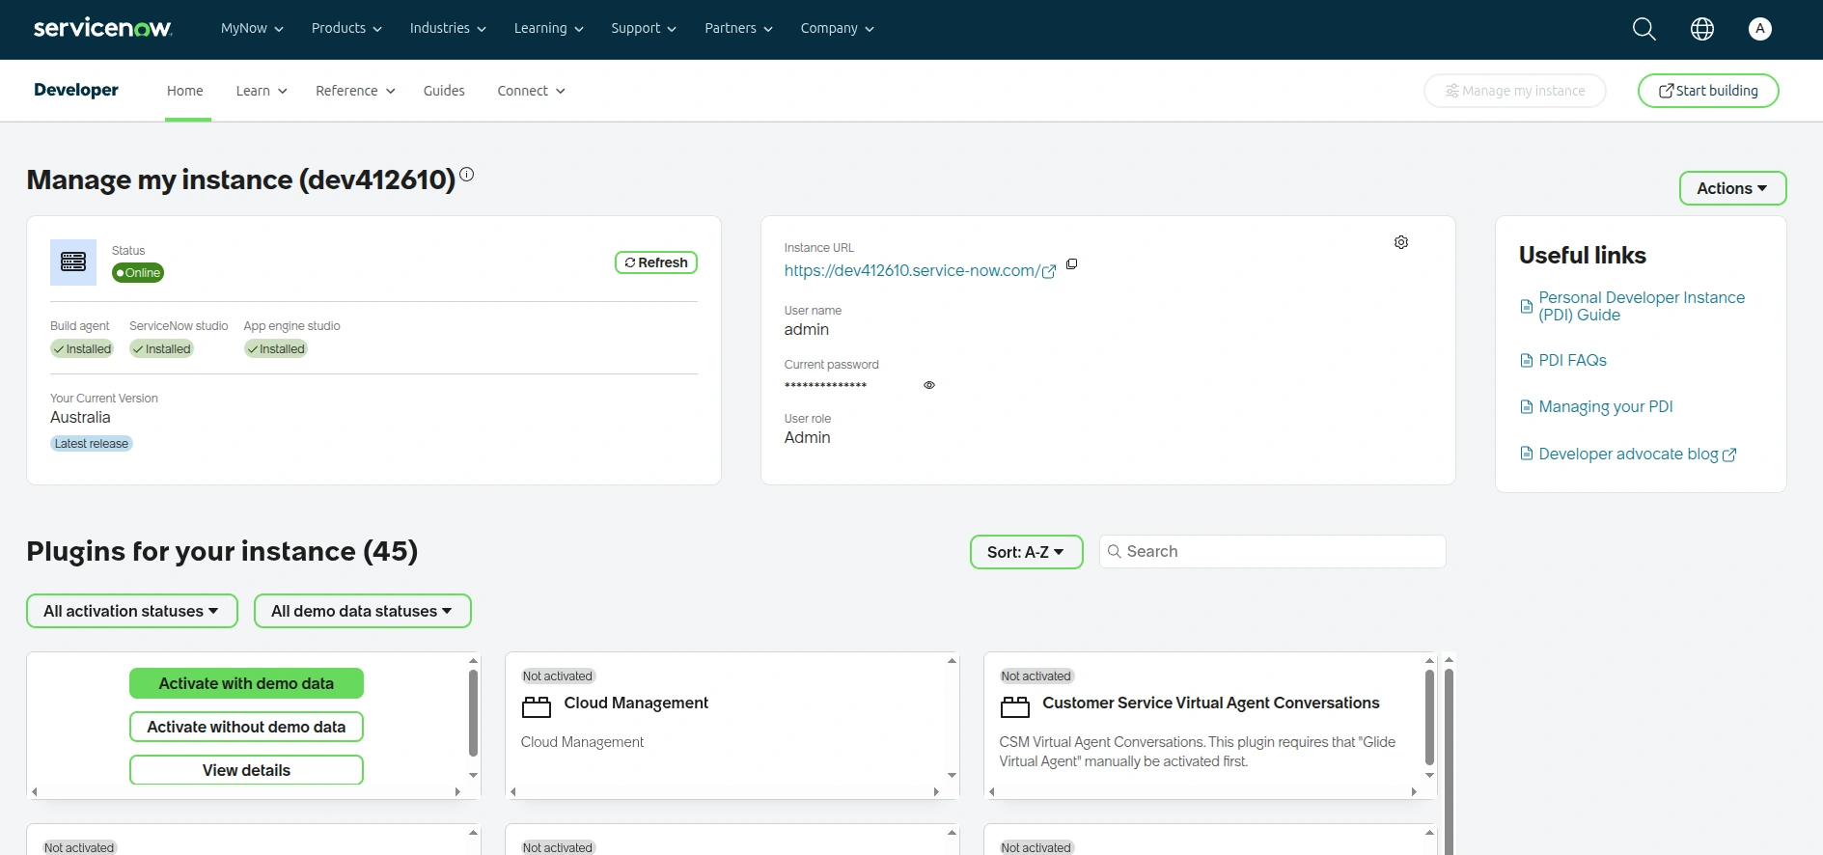Image resolution: width=1823 pixels, height=855 pixels.
Task: Click the document icon beside PDI FAQs
Action: point(1527,361)
